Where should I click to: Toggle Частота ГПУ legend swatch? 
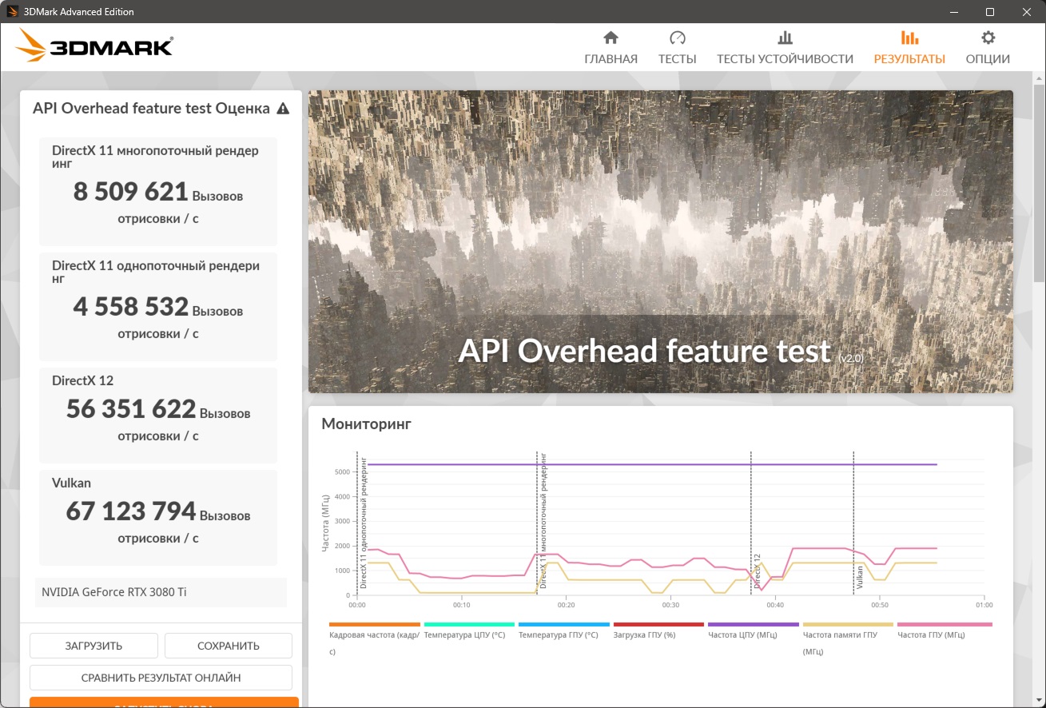tap(945, 624)
